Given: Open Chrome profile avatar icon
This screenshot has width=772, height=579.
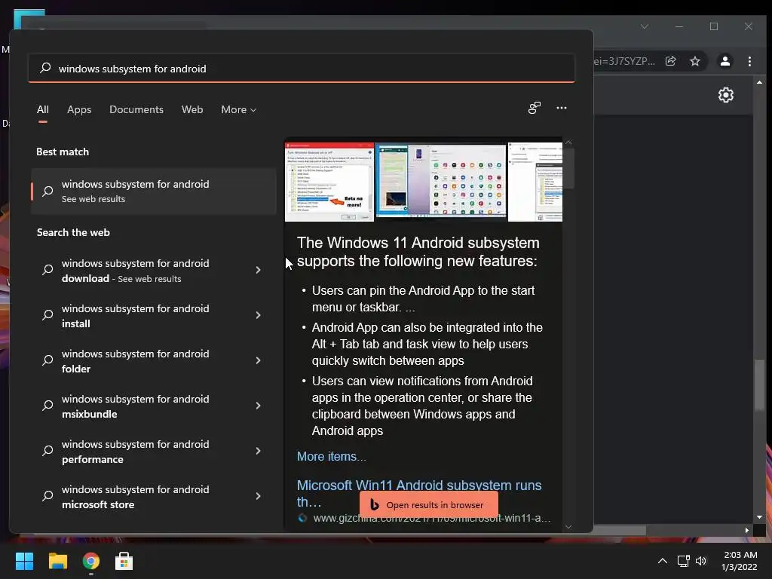Looking at the screenshot, I should tap(725, 61).
